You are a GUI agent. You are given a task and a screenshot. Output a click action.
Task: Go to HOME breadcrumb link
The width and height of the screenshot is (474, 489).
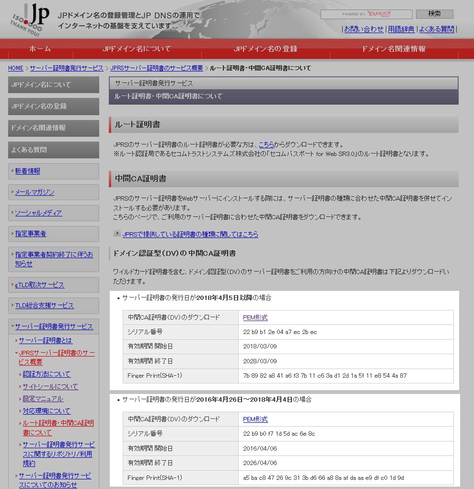[x=15, y=68]
